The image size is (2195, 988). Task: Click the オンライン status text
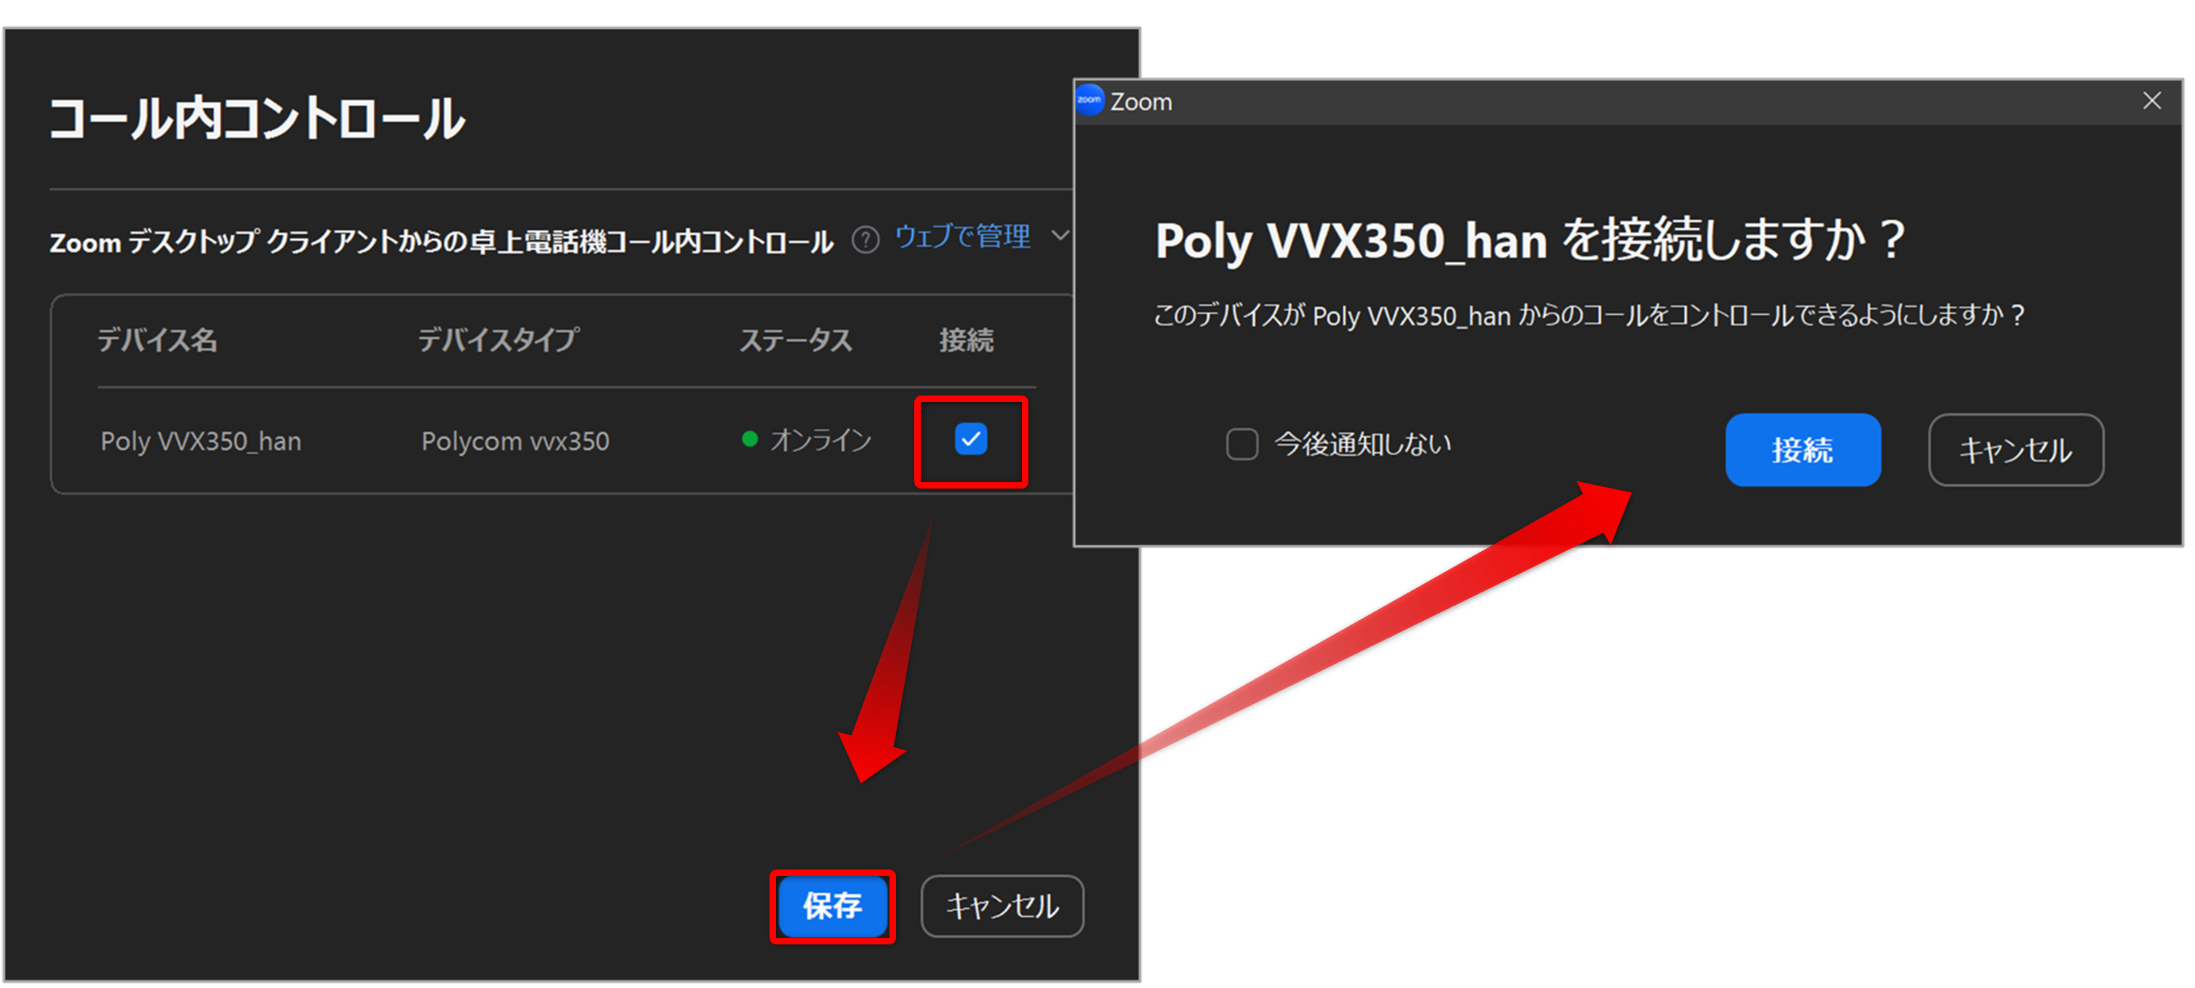(x=820, y=440)
